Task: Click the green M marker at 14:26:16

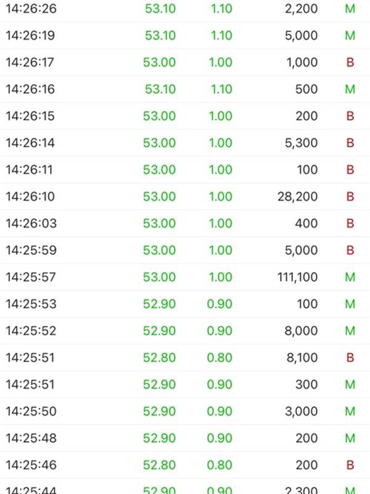Action: pos(350,90)
